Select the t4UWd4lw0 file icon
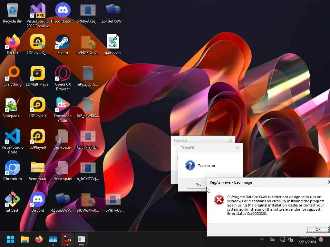This screenshot has height=247, width=330. coord(88,202)
